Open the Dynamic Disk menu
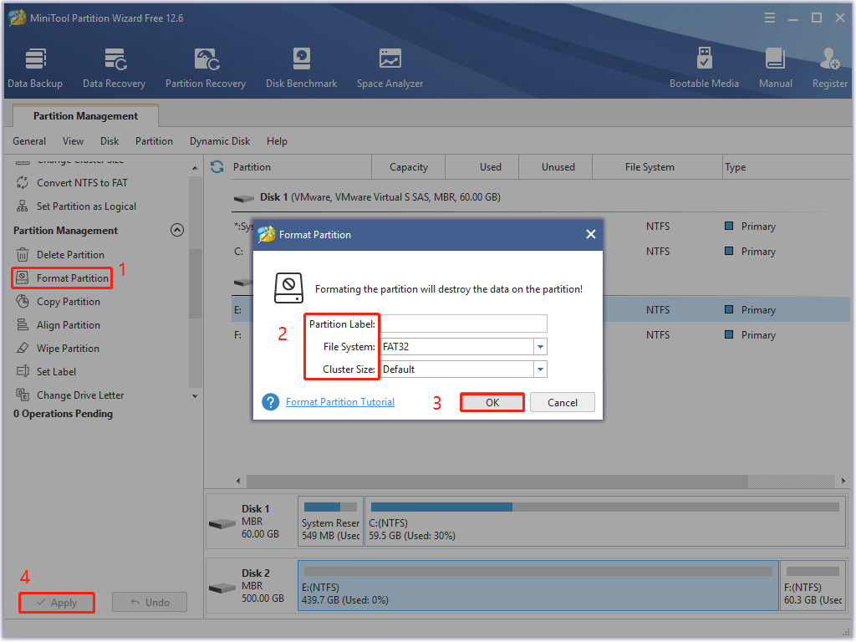The width and height of the screenshot is (856, 642). coord(220,141)
